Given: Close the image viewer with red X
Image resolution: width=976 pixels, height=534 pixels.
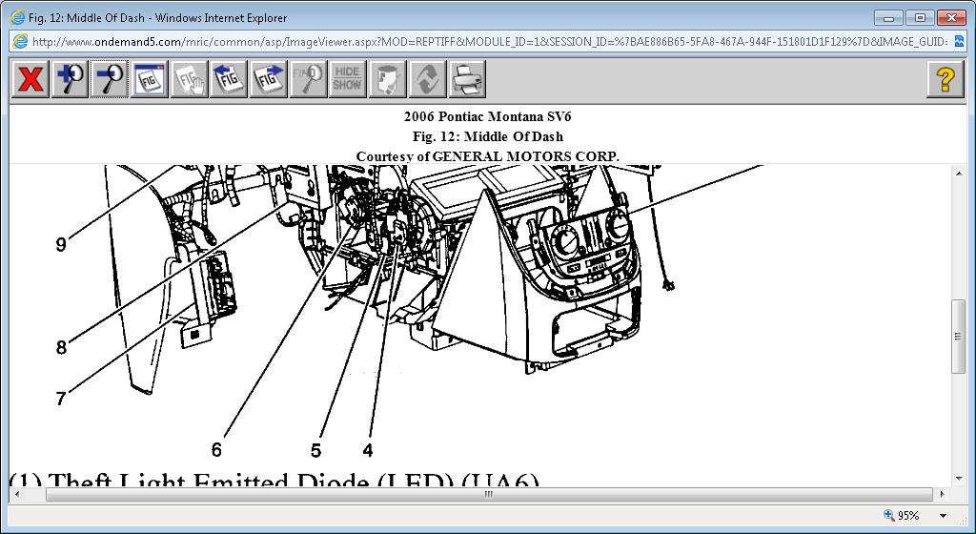Looking at the screenshot, I should pyautogui.click(x=30, y=79).
